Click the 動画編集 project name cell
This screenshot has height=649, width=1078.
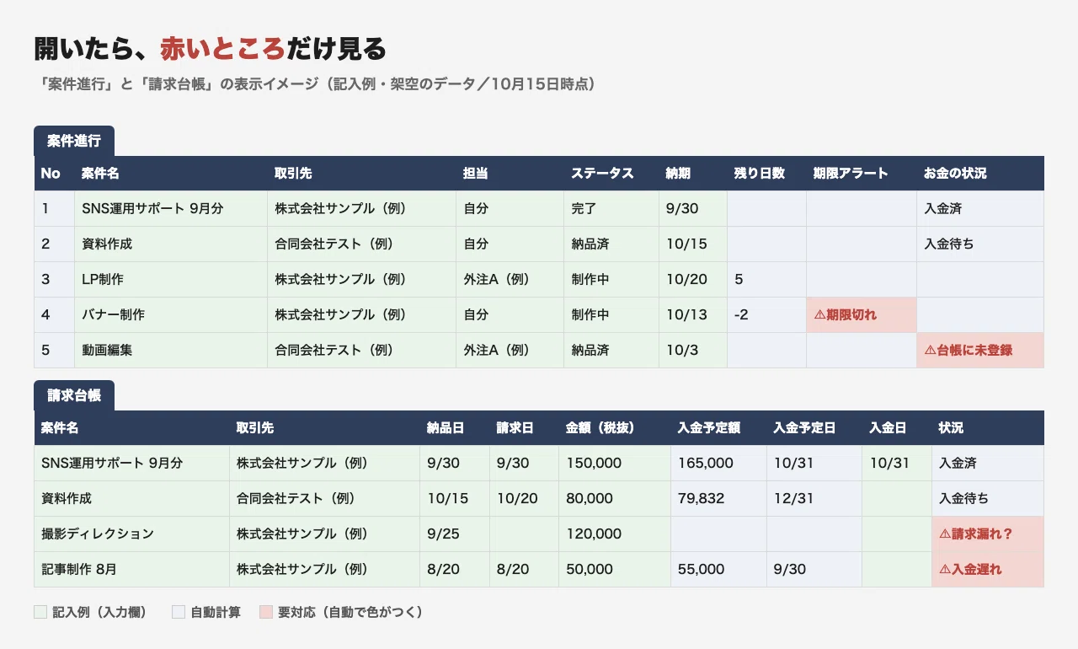coord(171,351)
